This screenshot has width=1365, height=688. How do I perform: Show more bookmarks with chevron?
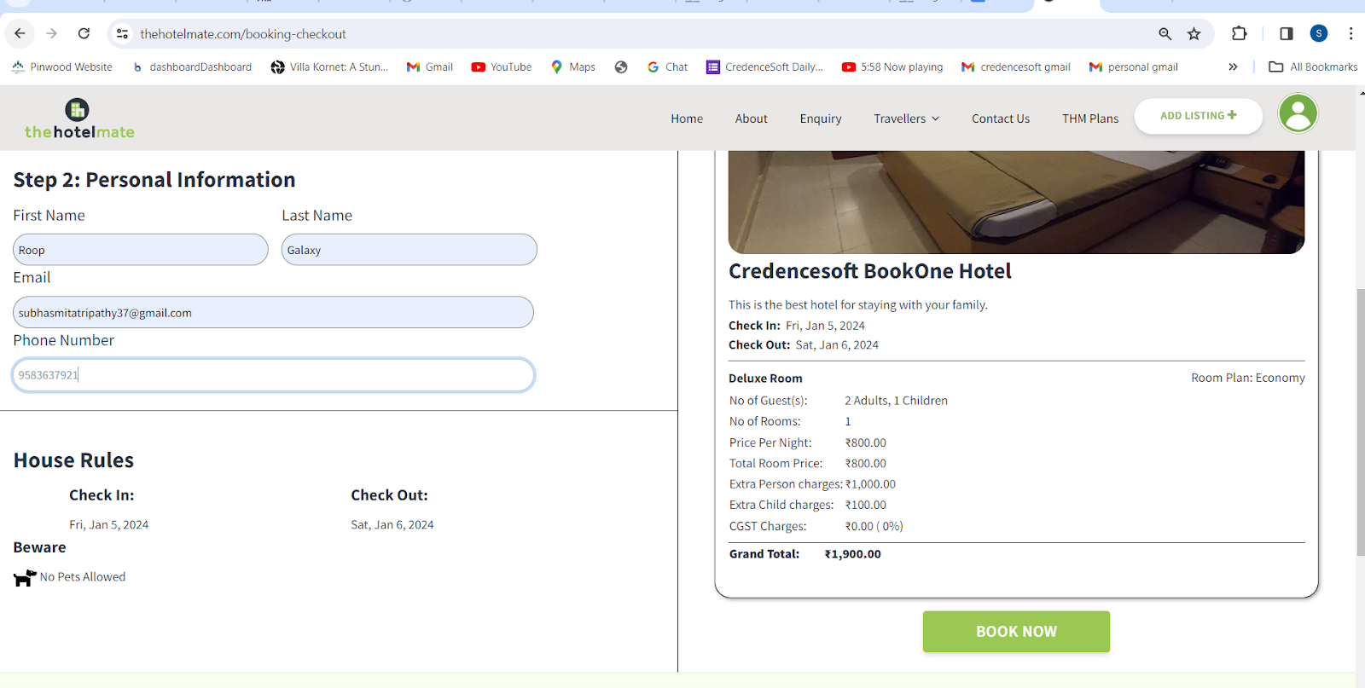[1232, 67]
